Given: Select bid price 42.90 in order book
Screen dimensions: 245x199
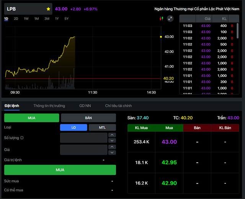Looking at the screenshot, I should pyautogui.click(x=169, y=183).
